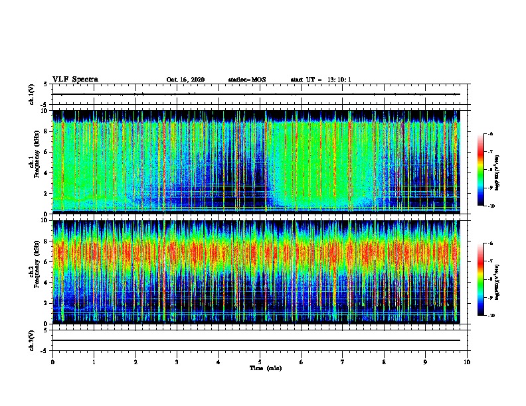The height and width of the screenshot is (406, 526).
Task: Click the time axis tick label "5"
Action: (x=260, y=362)
